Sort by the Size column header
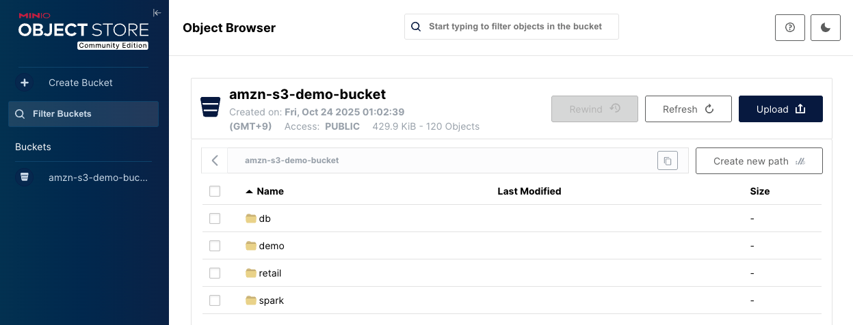 pos(759,191)
